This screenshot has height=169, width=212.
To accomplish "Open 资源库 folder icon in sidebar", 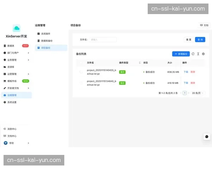I will [x=5, y=67].
